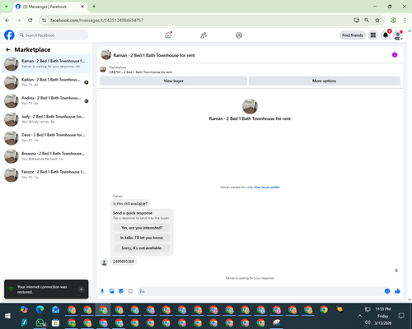Screen dimensions: 412x329
Task: Open the Dave townhouse conversation
Action: [46, 137]
